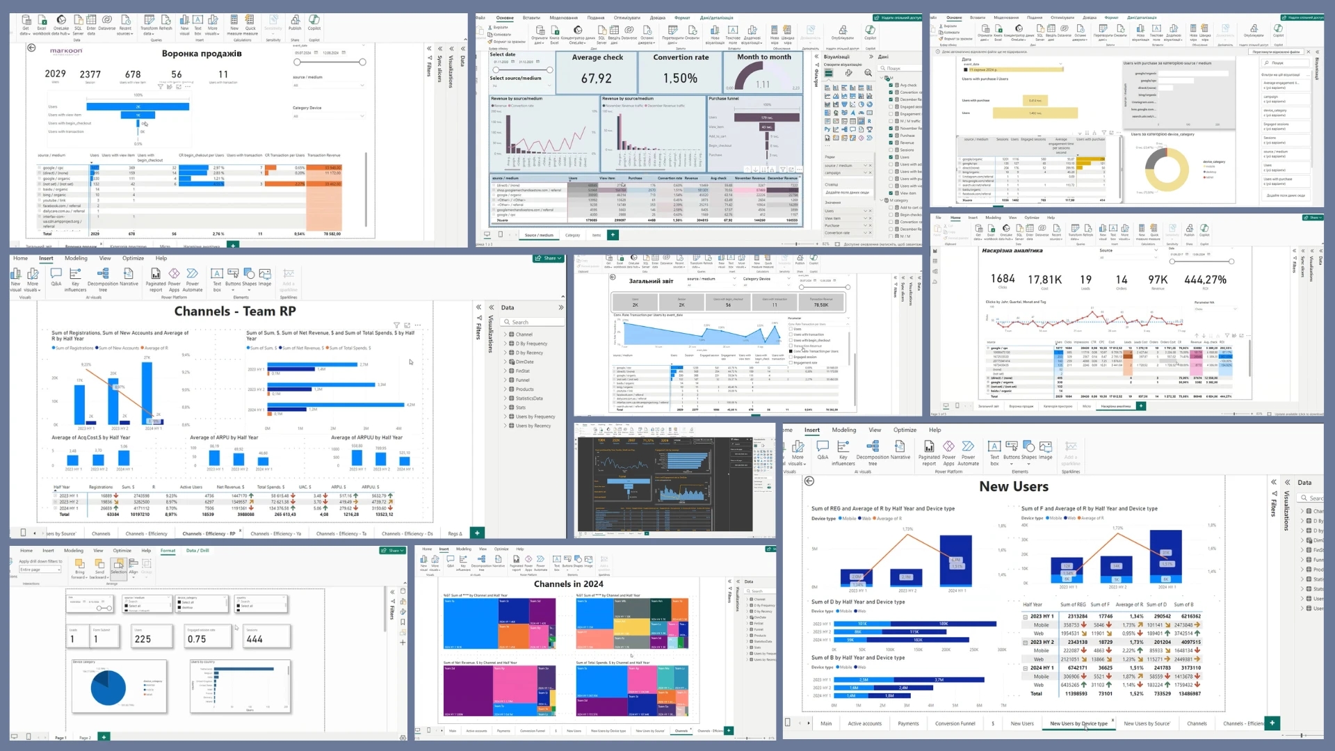
Task: Click right date slider handle in Наскрізна аналітика report
Action: pyautogui.click(x=1231, y=261)
